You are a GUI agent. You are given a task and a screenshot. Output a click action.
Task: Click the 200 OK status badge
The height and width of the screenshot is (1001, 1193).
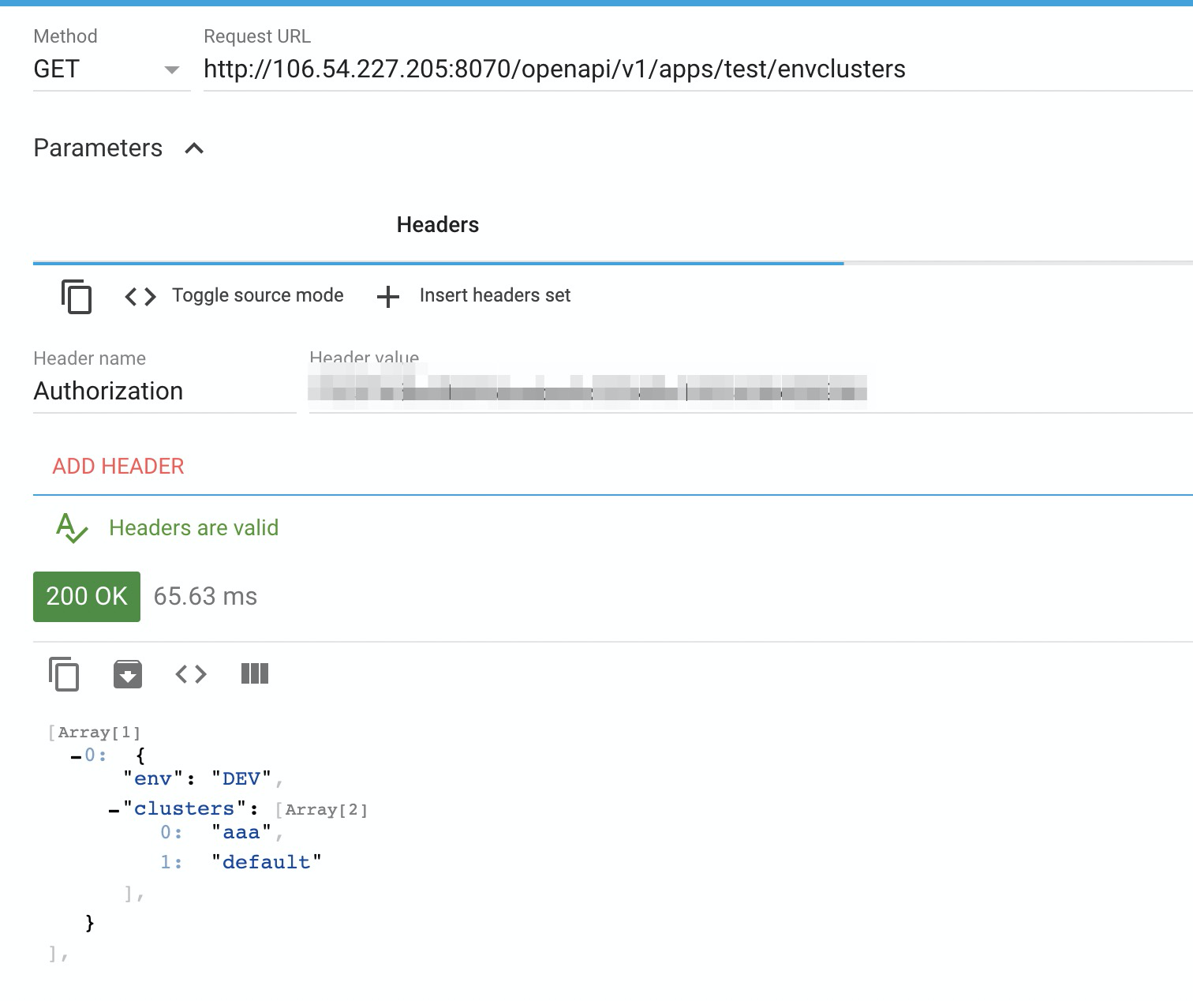[86, 596]
